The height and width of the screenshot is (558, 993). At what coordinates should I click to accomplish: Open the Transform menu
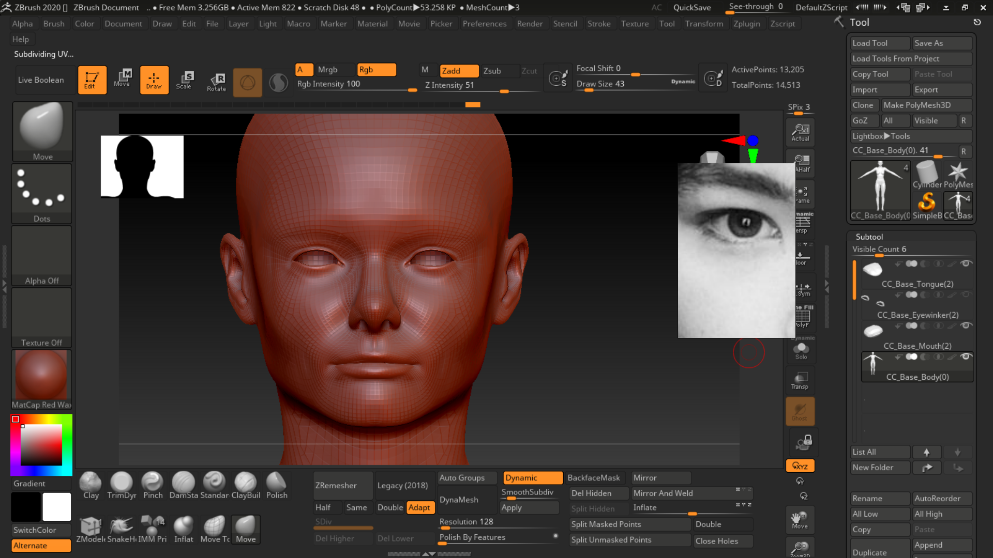704,24
